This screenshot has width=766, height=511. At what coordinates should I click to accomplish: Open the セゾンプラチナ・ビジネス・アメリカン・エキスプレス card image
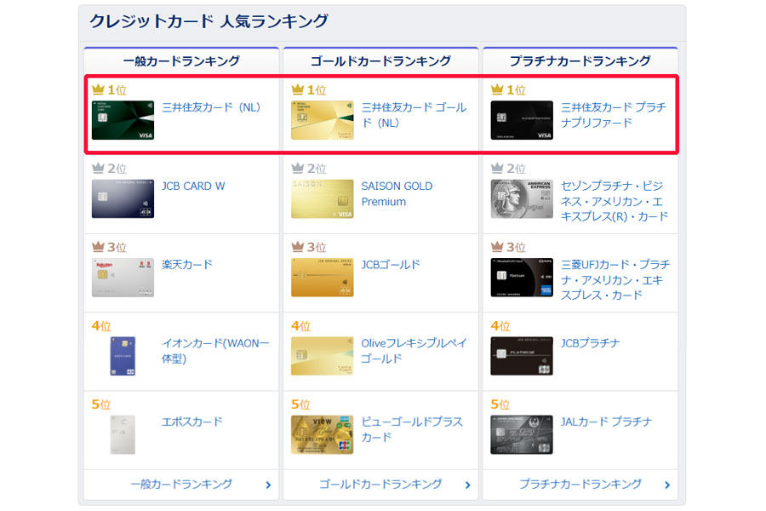tap(522, 198)
